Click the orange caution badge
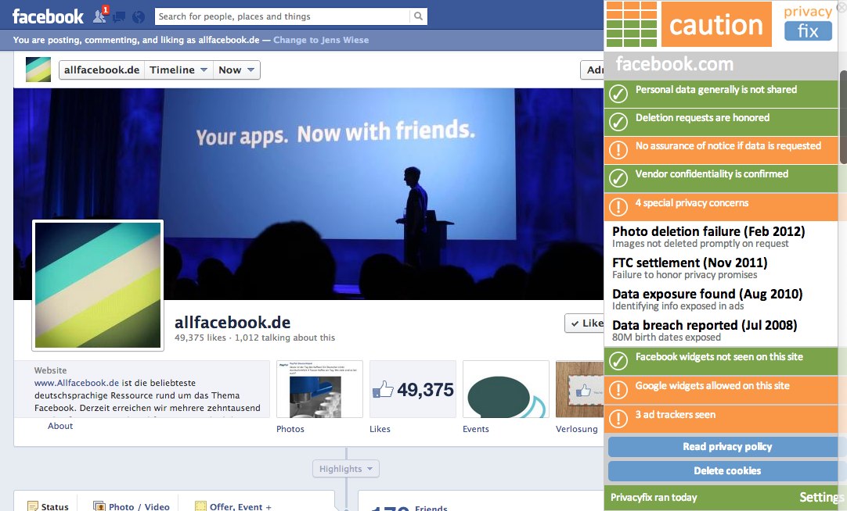The width and height of the screenshot is (847, 511). click(716, 24)
